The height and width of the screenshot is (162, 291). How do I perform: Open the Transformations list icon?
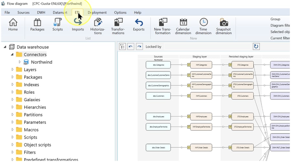click(118, 26)
